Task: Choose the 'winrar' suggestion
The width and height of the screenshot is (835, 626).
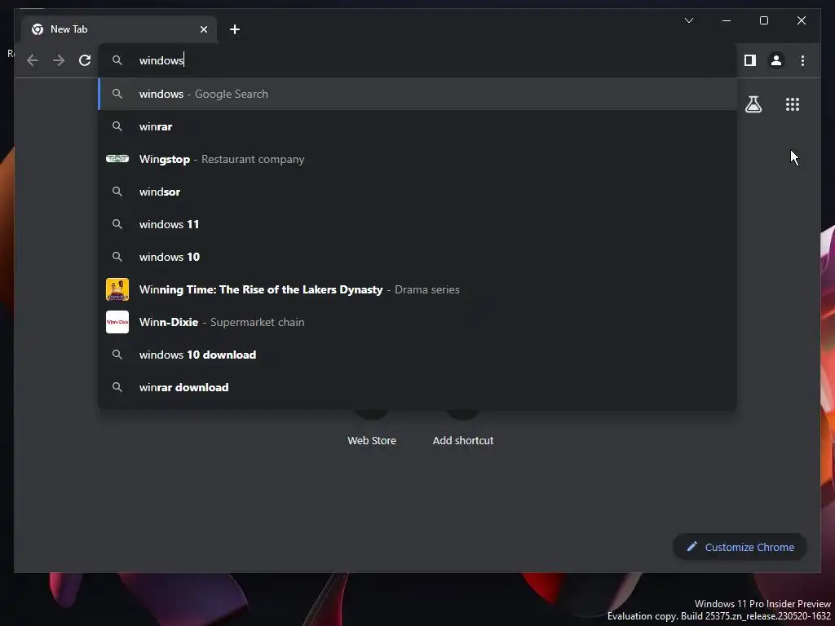Action: click(417, 126)
